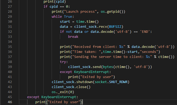The image size is (177, 105).
Task: Click line number 34 in the gutter
Action: 10,42
